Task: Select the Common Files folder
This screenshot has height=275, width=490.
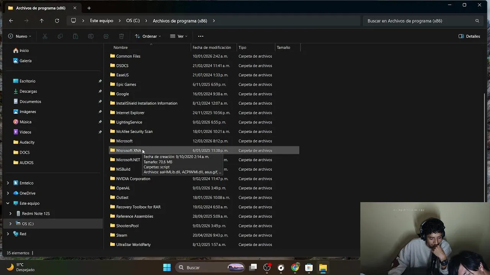Action: tap(128, 56)
